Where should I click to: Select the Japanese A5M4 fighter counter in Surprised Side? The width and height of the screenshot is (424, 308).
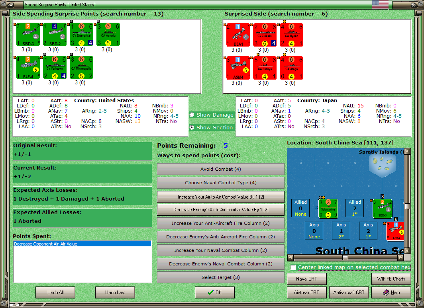click(x=238, y=68)
